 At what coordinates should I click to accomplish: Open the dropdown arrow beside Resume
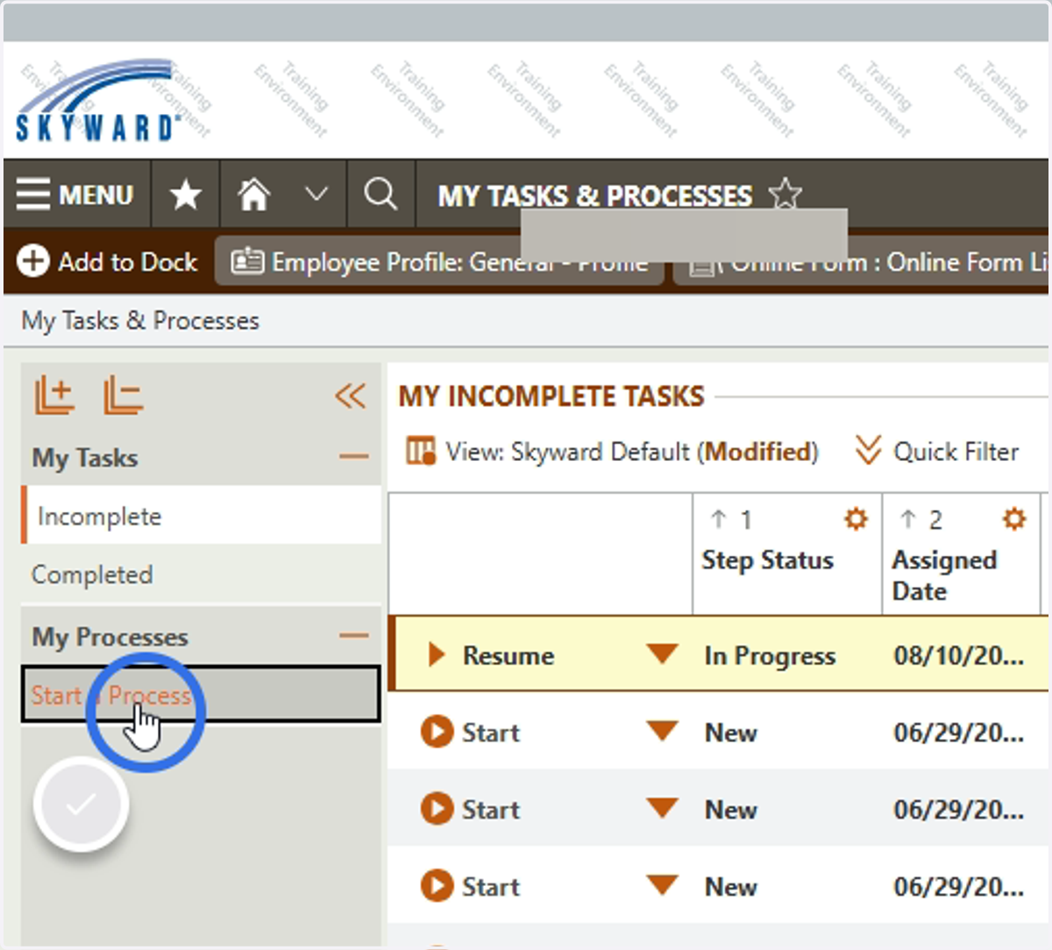tap(662, 654)
